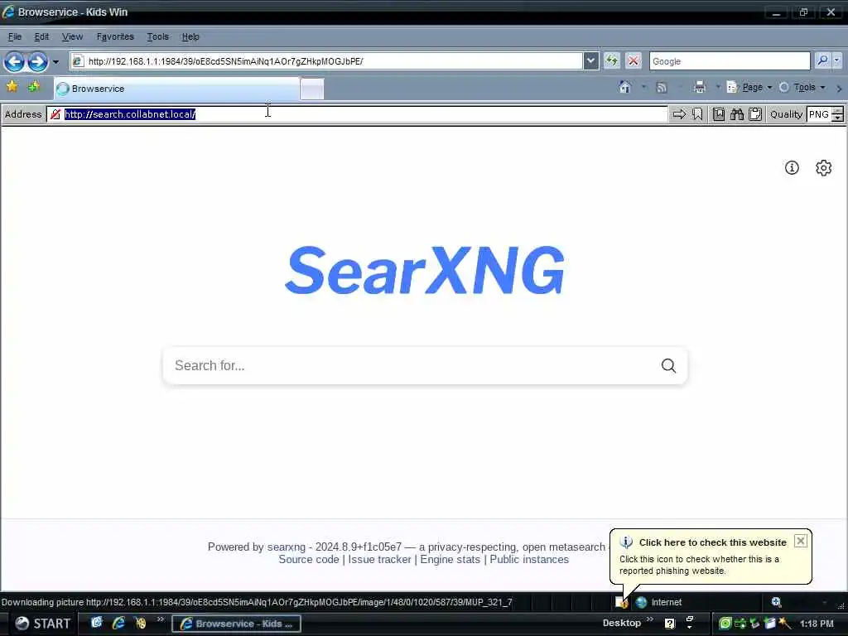
Task: Click the SearXNG logo
Action: [x=425, y=270]
